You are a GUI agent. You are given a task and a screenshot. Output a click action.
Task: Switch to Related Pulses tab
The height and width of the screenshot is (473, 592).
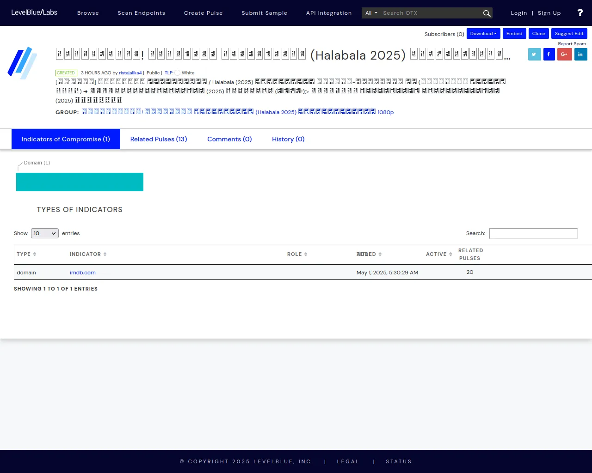[159, 139]
